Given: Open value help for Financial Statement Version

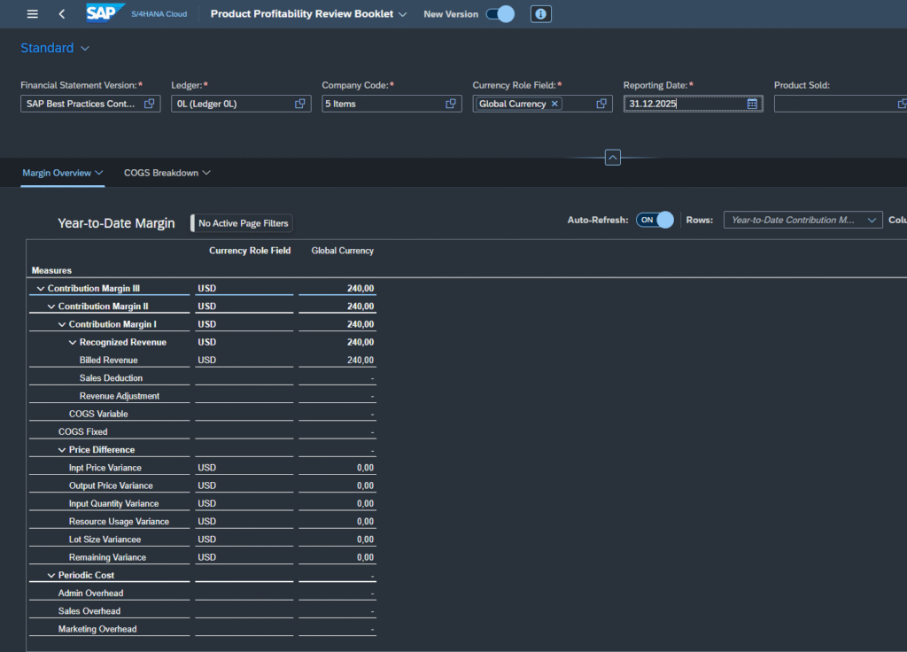Looking at the screenshot, I should click(x=149, y=104).
